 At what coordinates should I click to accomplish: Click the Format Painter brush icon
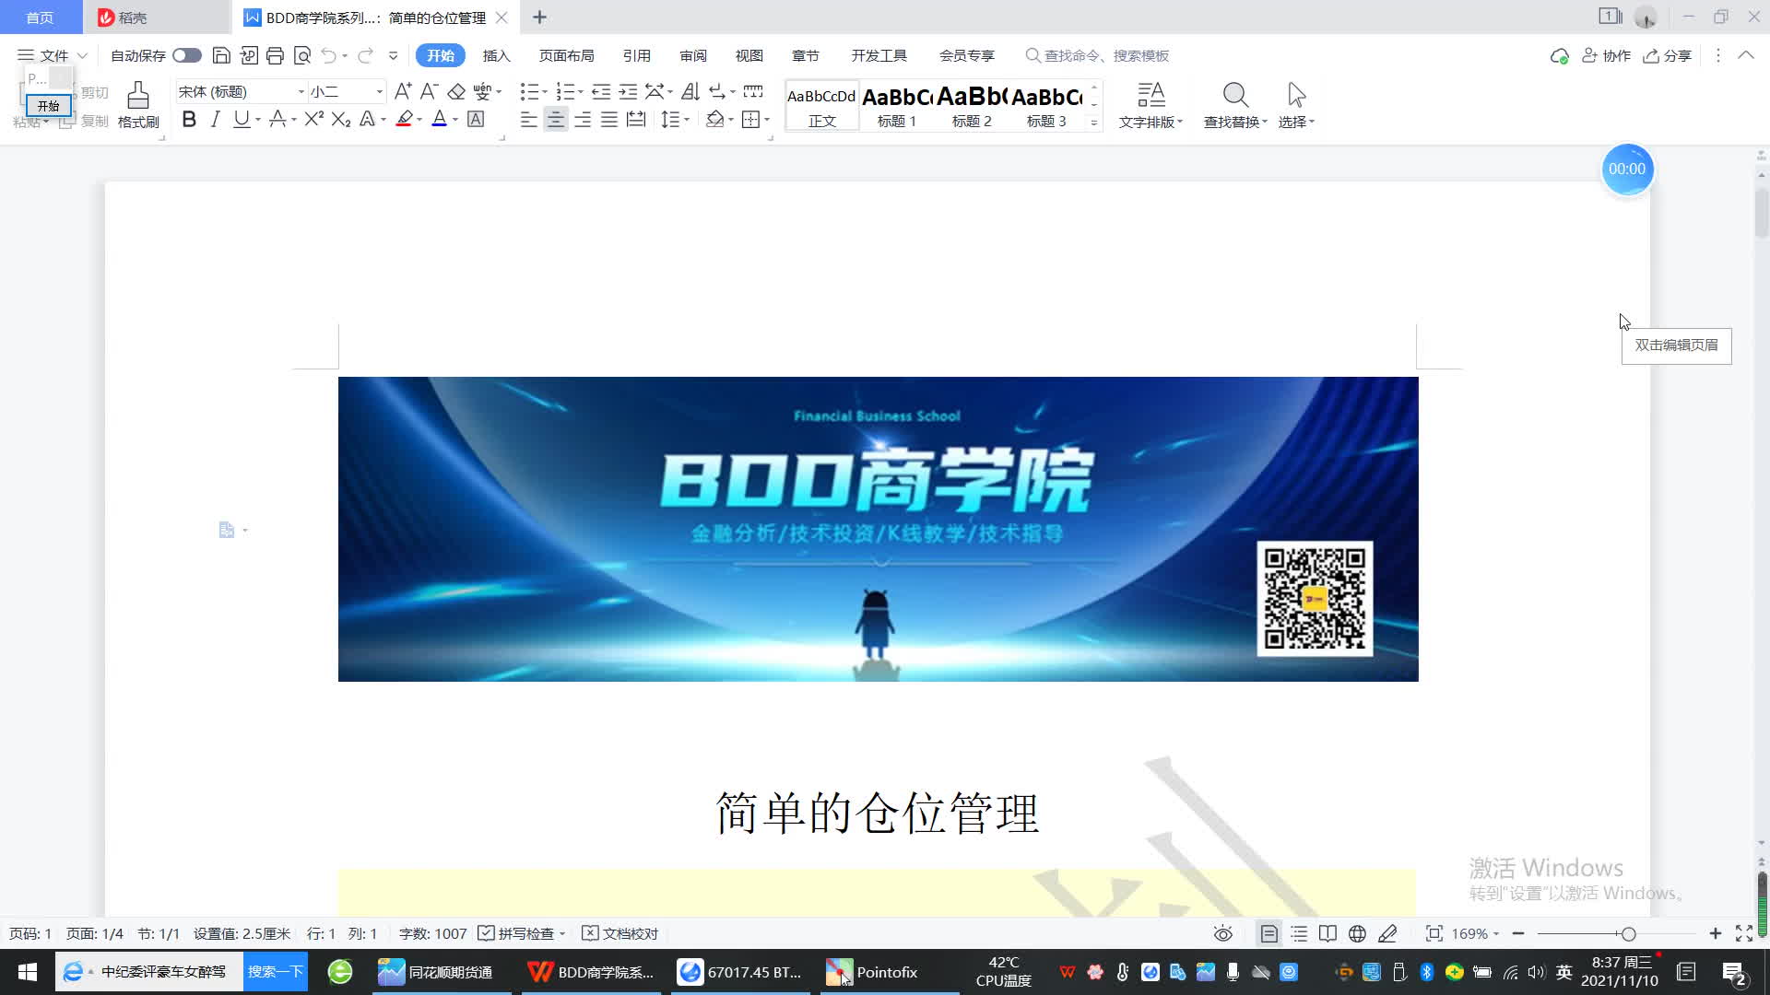point(138,96)
